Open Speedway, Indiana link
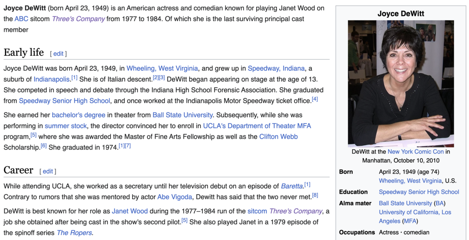 (x=276, y=69)
